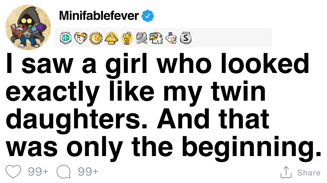Click the smiling golden sun award
The width and height of the screenshot is (327, 183).
96,38
